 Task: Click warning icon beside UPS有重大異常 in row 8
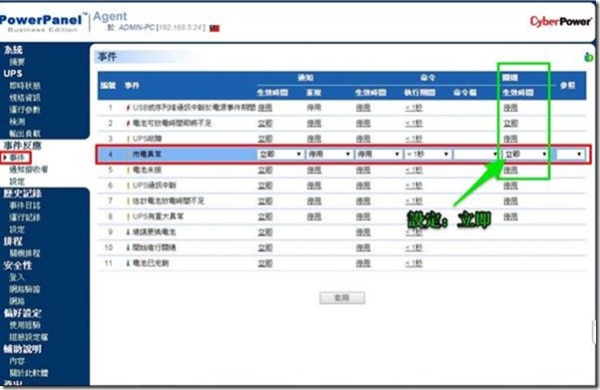128,216
